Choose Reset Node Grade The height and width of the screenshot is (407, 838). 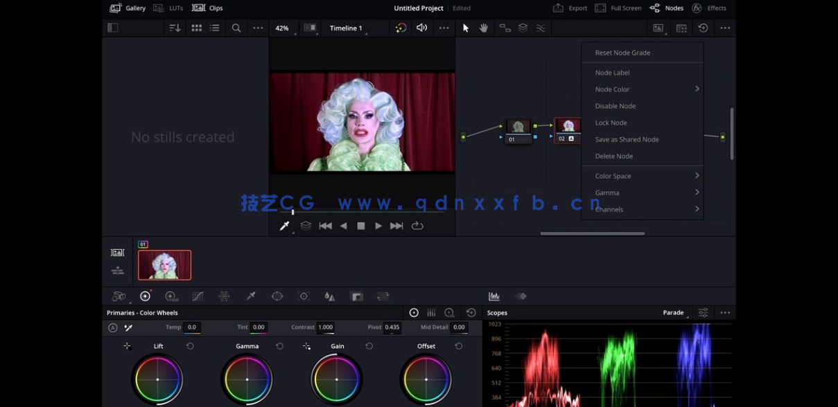[622, 52]
